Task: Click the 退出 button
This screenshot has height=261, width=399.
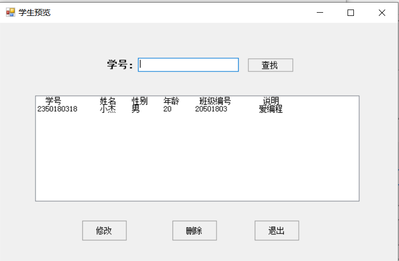Action: pyautogui.click(x=277, y=230)
